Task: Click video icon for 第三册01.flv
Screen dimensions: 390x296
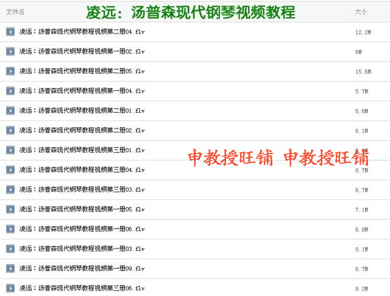Action: click(10, 150)
